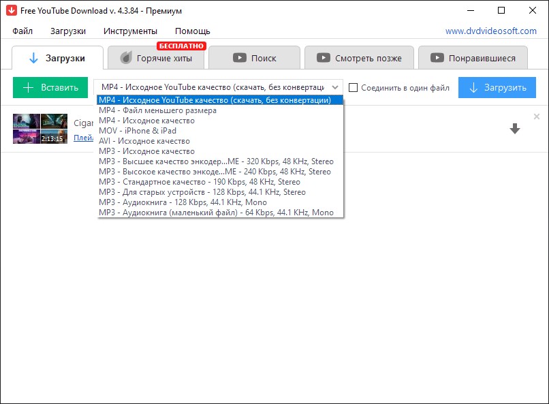Click the video thumbnail showing 2:13:15
This screenshot has height=404, width=549.
coord(40,129)
